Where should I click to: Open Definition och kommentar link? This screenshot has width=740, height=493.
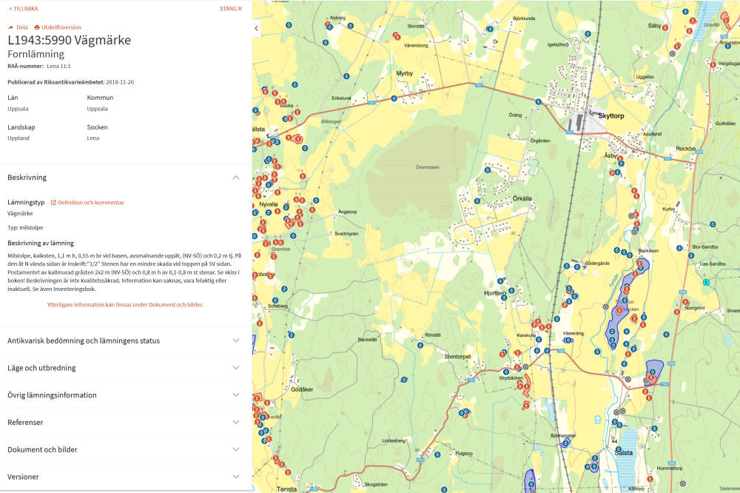point(87,202)
